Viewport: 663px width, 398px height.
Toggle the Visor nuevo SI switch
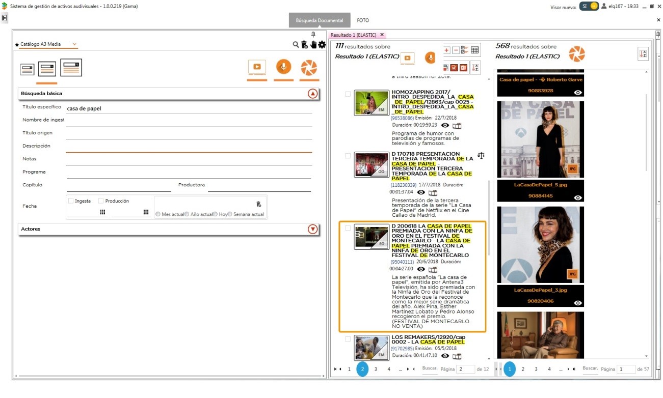pyautogui.click(x=589, y=7)
